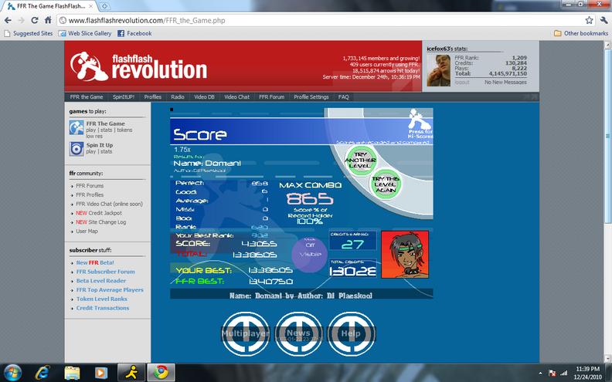This screenshot has height=382, width=612.
Task: Click the News round button
Action: 298,333
